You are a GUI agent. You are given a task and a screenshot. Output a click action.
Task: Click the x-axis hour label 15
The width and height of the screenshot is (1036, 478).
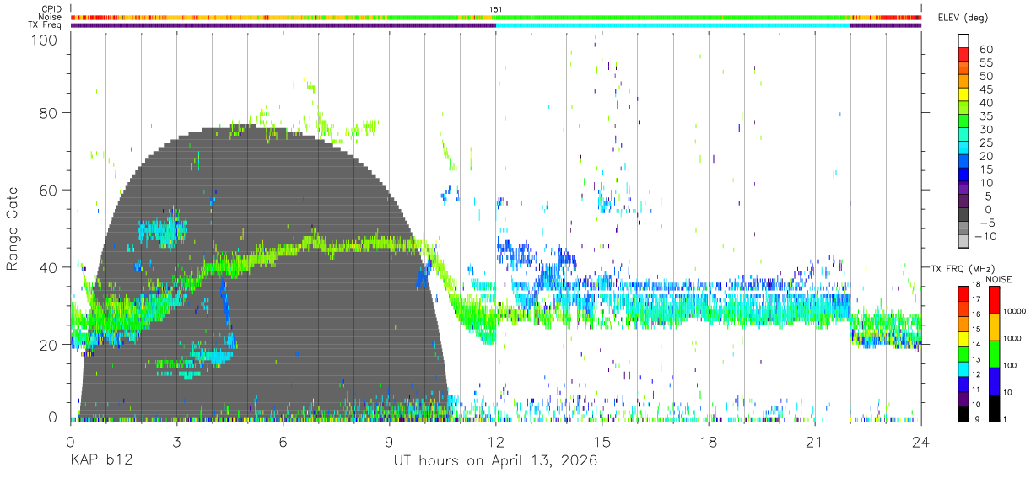point(602,442)
